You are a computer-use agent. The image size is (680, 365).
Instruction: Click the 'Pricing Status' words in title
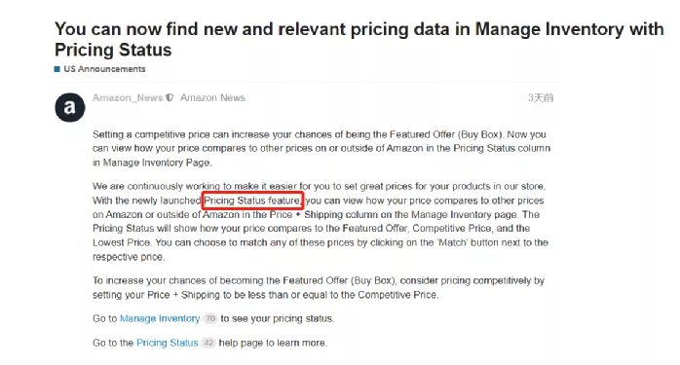pos(113,50)
